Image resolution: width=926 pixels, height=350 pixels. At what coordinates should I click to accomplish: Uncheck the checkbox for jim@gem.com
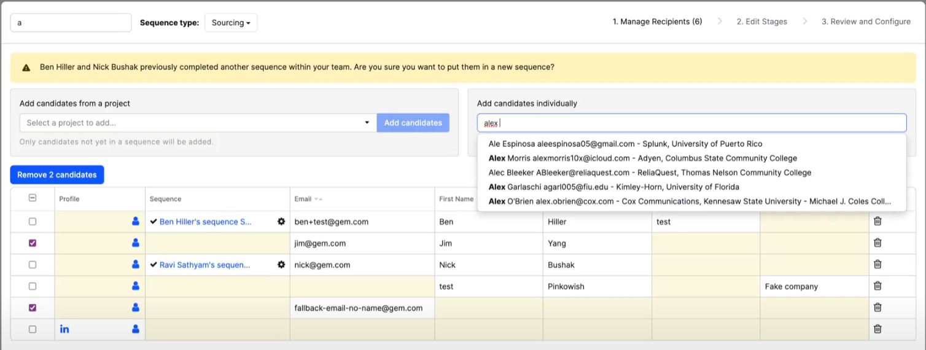33,243
